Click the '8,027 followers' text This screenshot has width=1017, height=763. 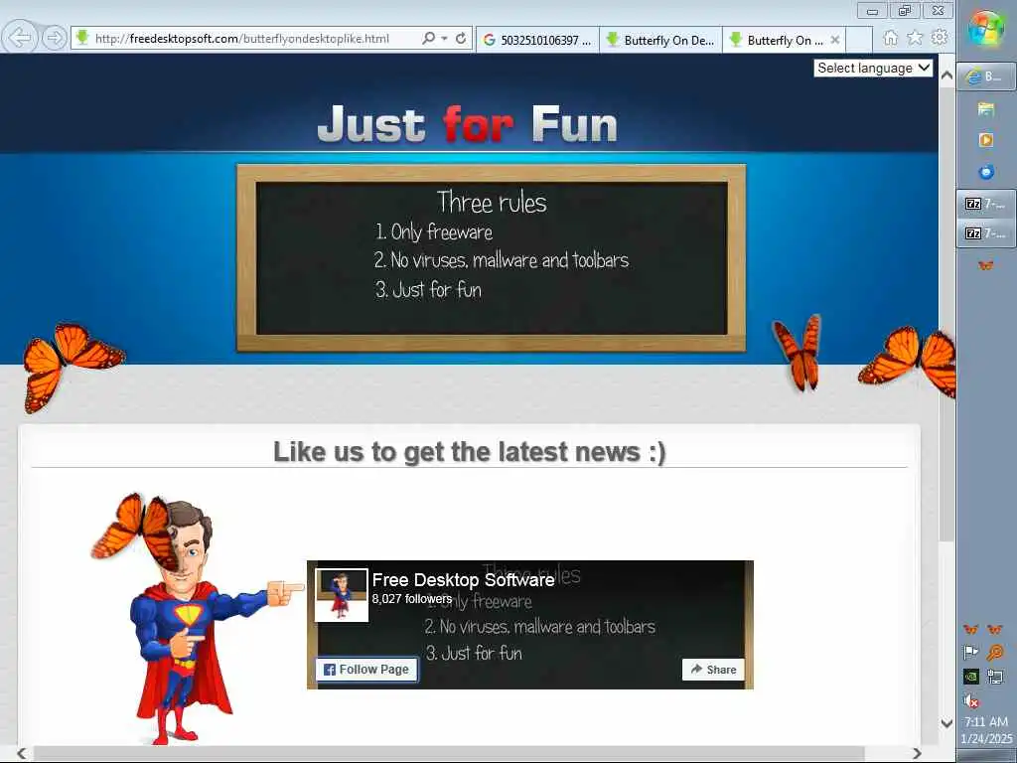click(411, 599)
